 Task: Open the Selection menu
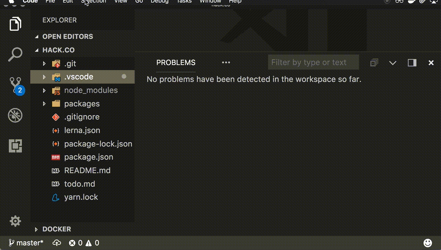(x=93, y=2)
